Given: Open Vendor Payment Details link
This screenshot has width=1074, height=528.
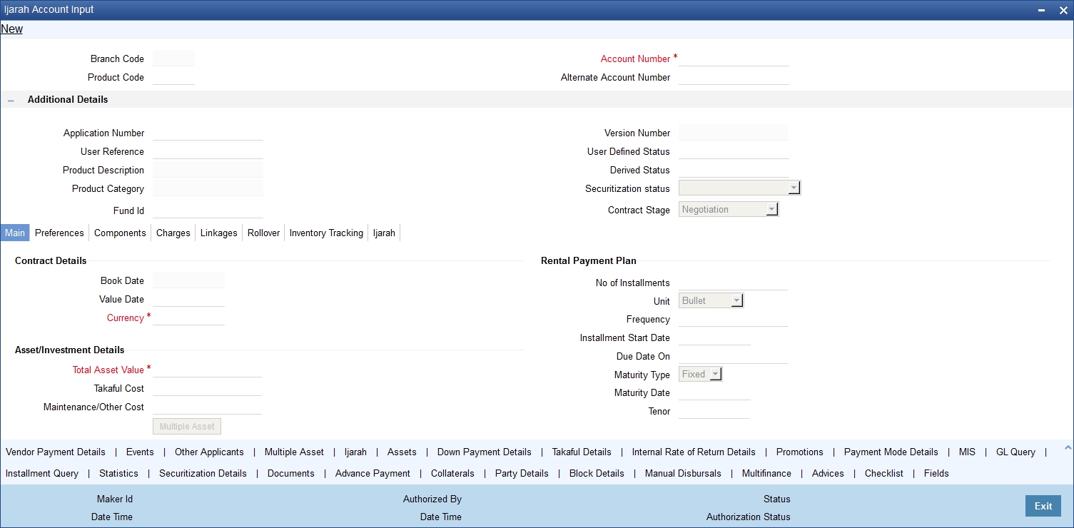Looking at the screenshot, I should click(56, 452).
